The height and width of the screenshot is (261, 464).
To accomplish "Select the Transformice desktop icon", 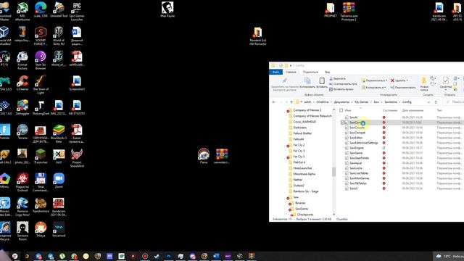I will (x=41, y=205).
